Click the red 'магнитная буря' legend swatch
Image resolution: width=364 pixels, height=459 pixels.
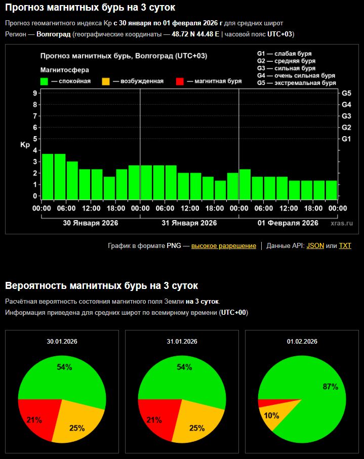[179, 81]
